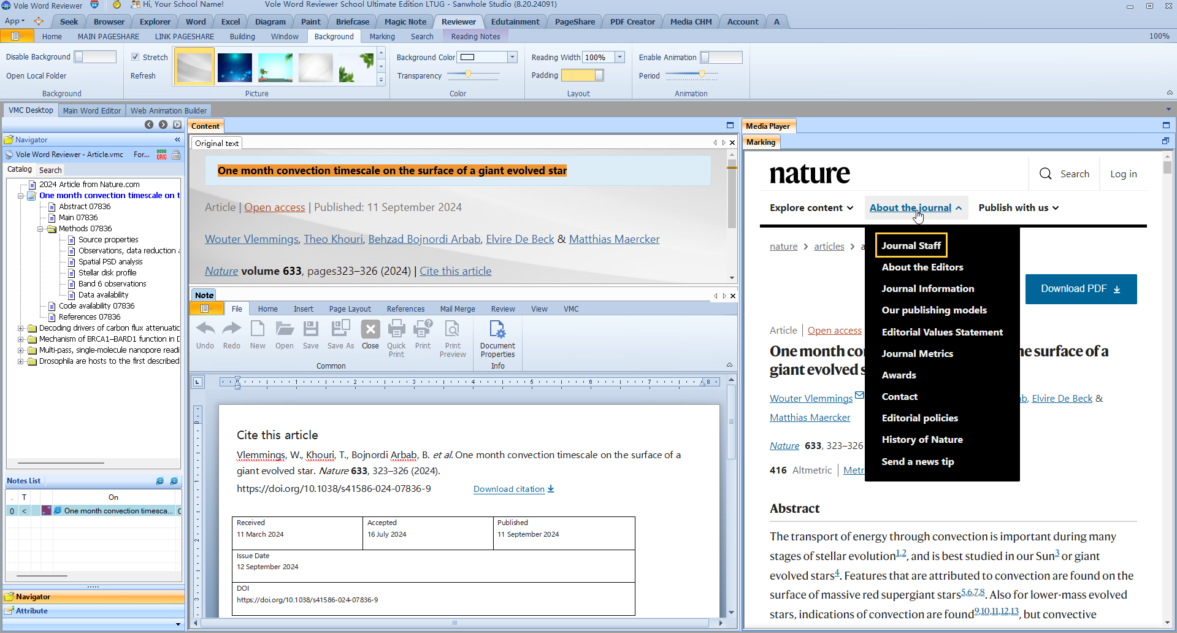Image resolution: width=1177 pixels, height=633 pixels.
Task: Click the Refresh button in Background group
Action: (143, 75)
